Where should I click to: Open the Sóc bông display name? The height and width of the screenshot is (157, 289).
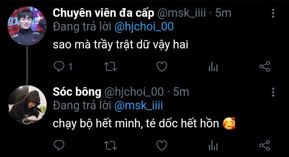(x=77, y=92)
